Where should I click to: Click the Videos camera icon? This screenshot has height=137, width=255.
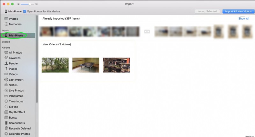[6, 74]
